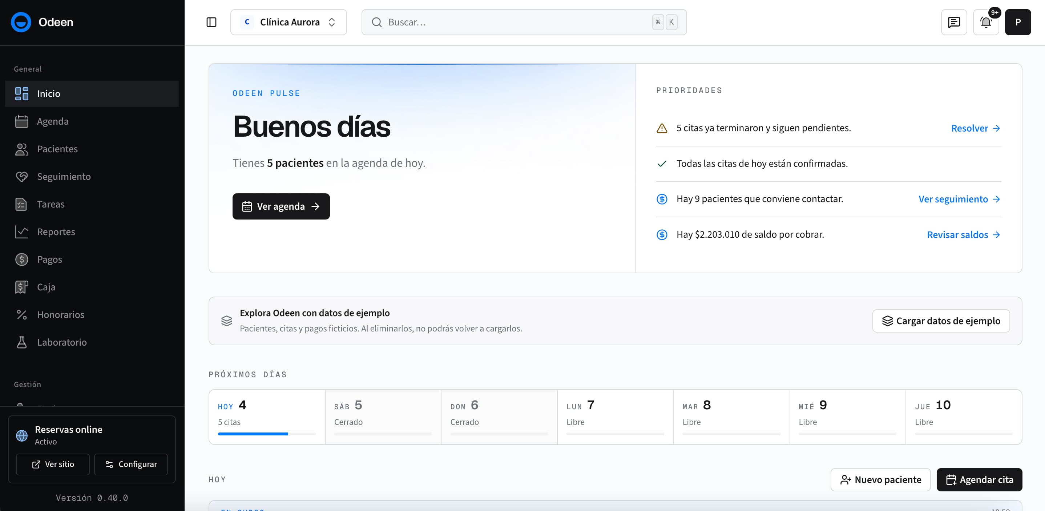
Task: Open Pacientes in the sidebar
Action: [x=92, y=149]
